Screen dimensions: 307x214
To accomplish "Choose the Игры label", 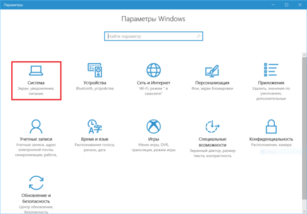I will [153, 139].
